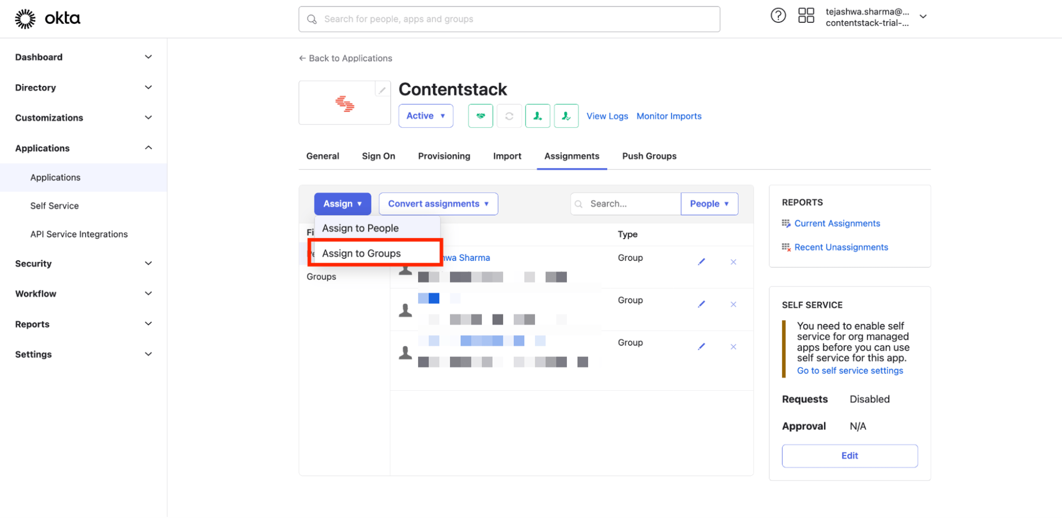Focus the top search for people, apps and groups
The width and height of the screenshot is (1062, 518).
pyautogui.click(x=509, y=19)
